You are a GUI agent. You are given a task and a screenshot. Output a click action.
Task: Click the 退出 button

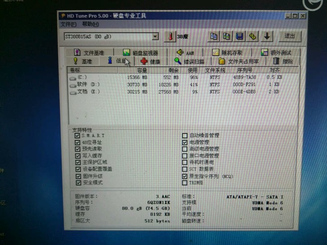[x=290, y=36]
